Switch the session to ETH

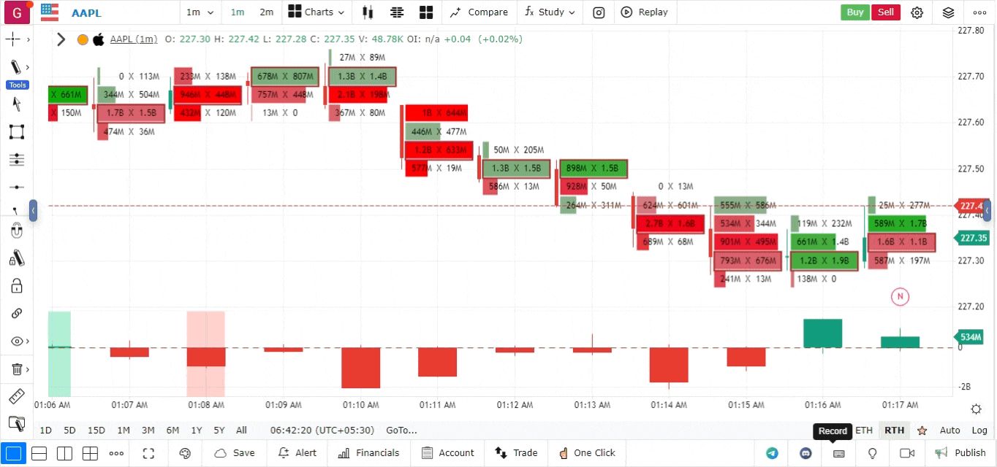click(x=864, y=430)
